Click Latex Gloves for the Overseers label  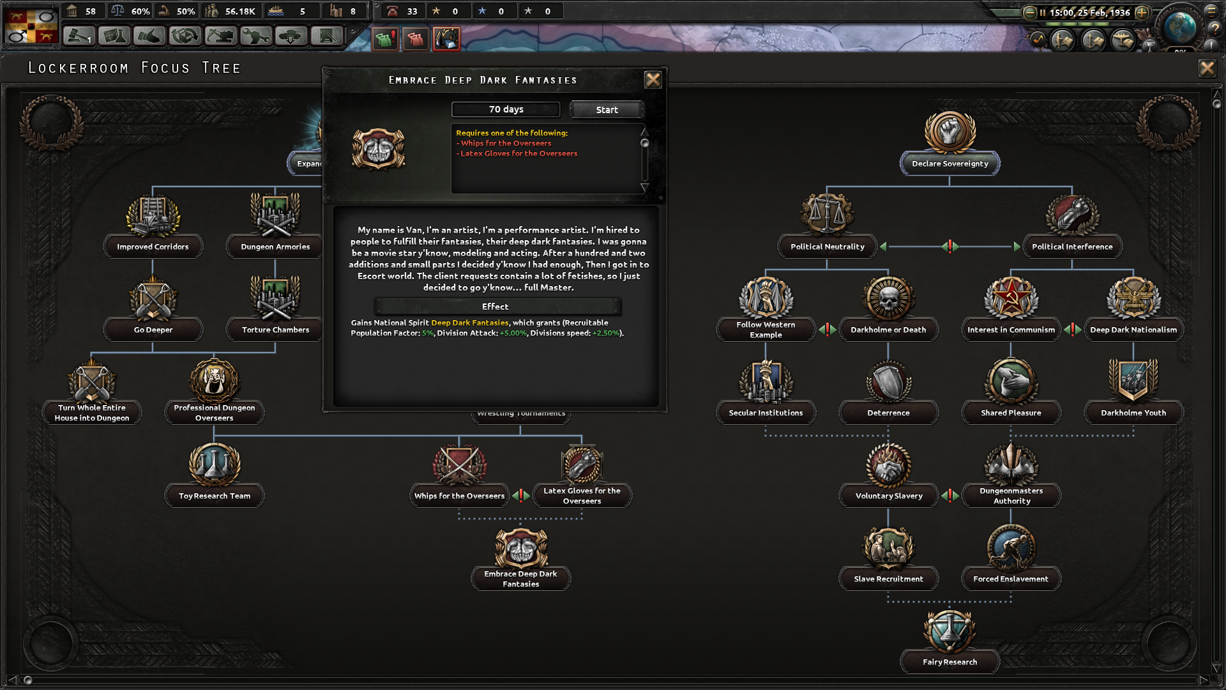(582, 496)
